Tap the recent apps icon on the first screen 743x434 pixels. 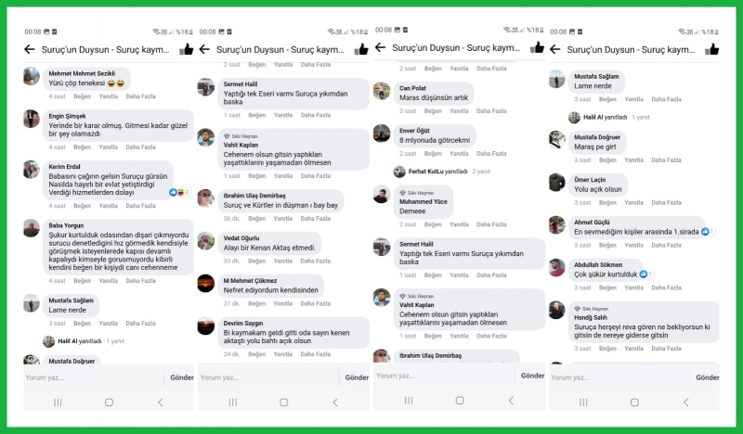pyautogui.click(x=58, y=402)
